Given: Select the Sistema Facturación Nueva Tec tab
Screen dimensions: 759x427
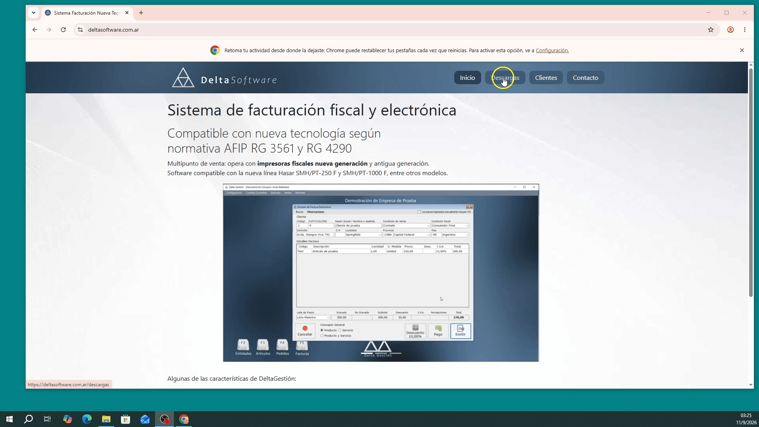Looking at the screenshot, I should [x=87, y=13].
